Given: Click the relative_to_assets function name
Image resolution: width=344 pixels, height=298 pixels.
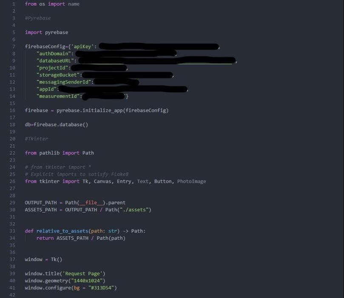Looking at the screenshot, I should [x=63, y=231].
